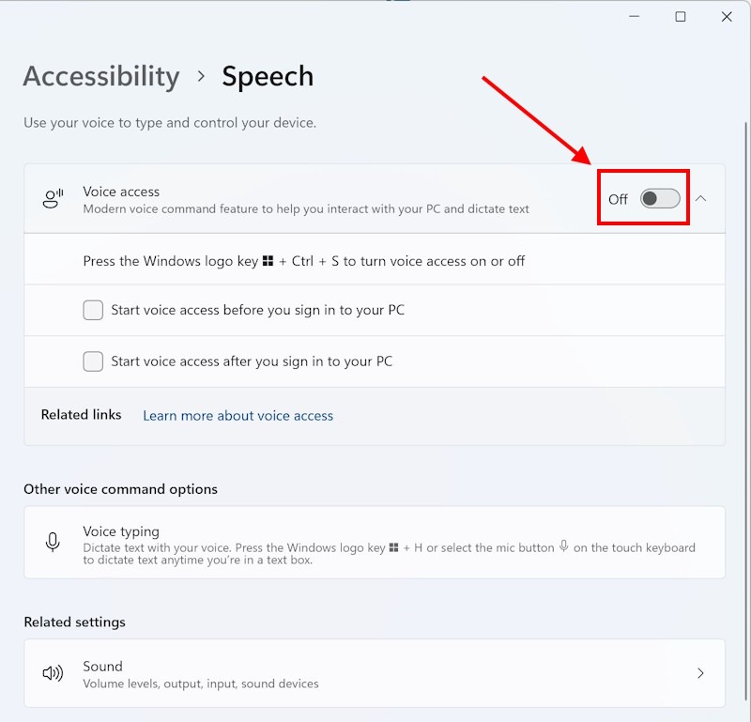
Task: Click the Voice typing microphone icon
Action: pos(53,542)
